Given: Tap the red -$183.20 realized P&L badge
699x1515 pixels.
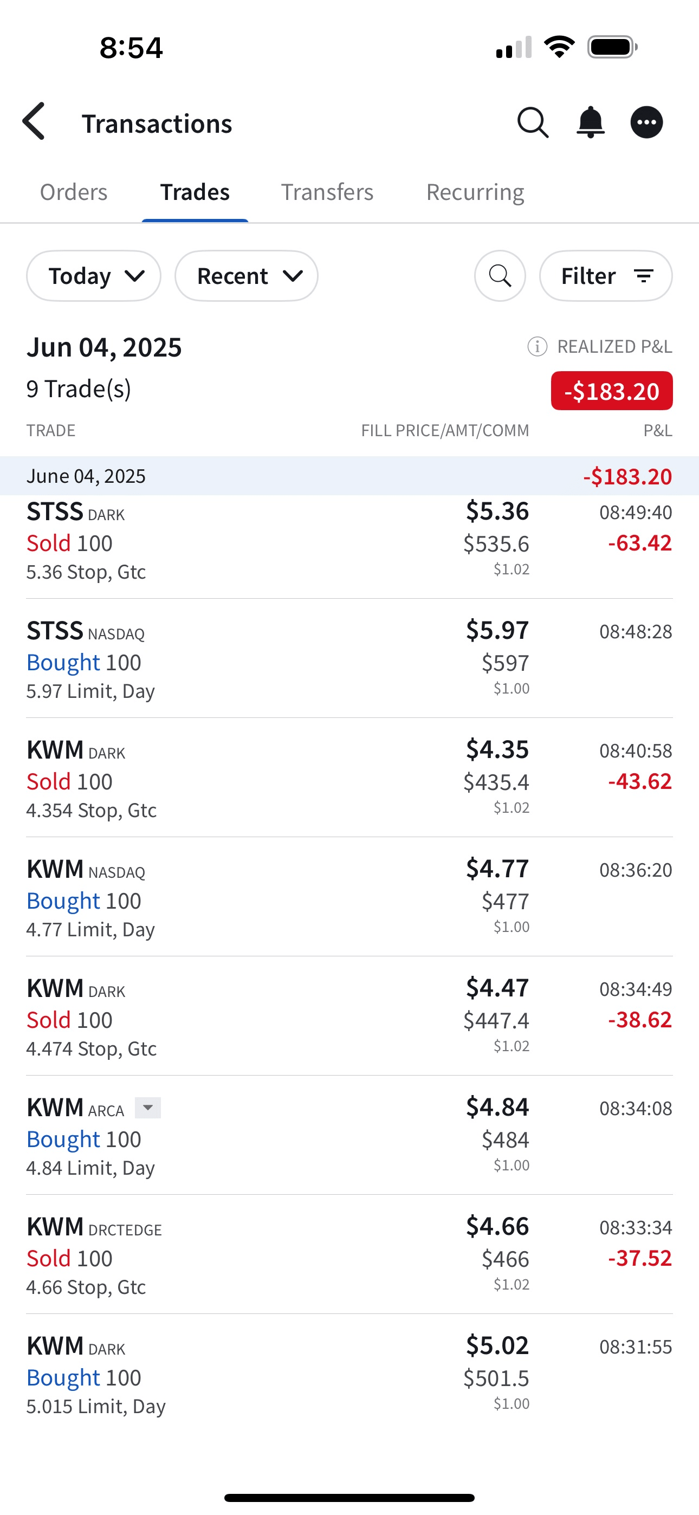Looking at the screenshot, I should coord(611,391).
